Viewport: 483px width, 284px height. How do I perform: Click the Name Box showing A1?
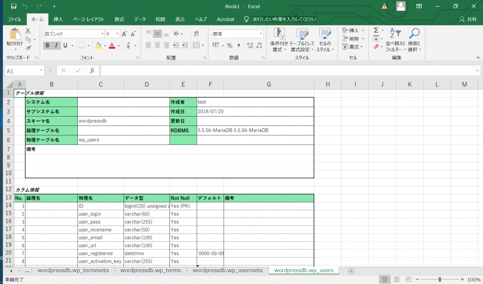click(x=25, y=71)
